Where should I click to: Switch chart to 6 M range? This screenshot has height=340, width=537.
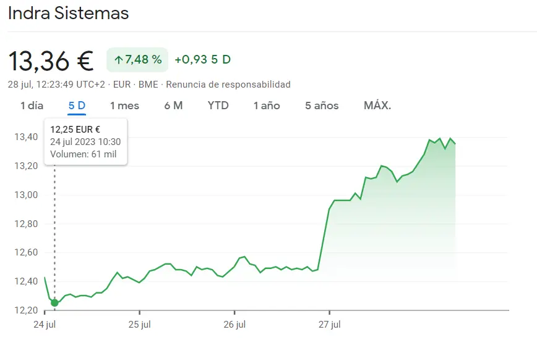(173, 106)
